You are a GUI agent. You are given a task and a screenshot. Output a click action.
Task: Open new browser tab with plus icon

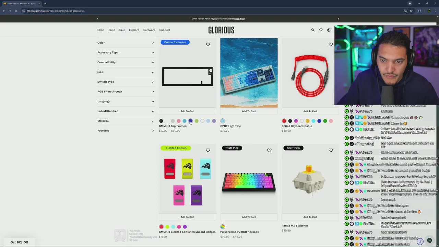pos(45,3)
